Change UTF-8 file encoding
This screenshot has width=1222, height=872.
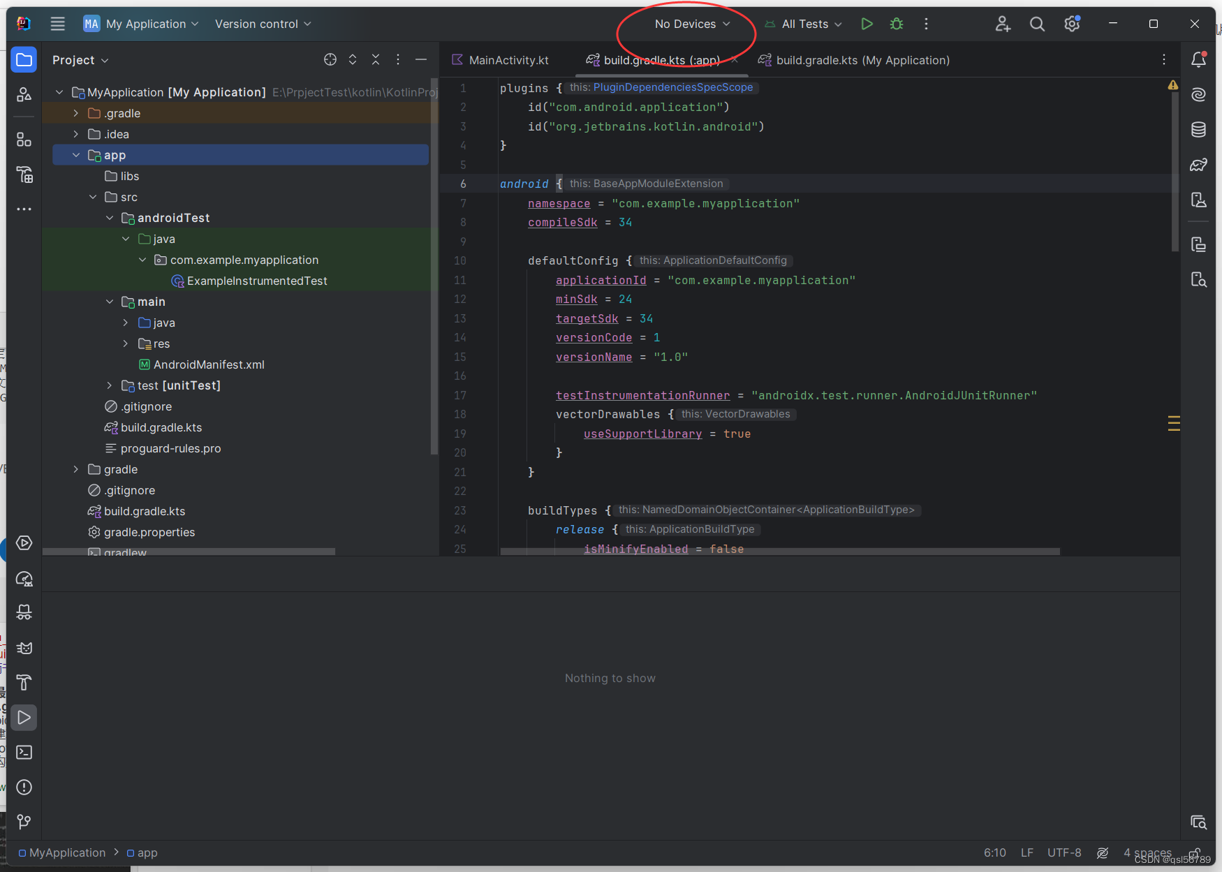click(1064, 852)
